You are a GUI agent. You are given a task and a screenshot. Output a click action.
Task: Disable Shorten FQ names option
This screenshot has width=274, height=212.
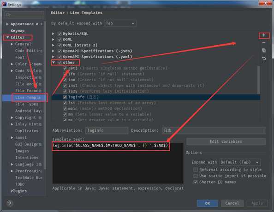(x=196, y=182)
